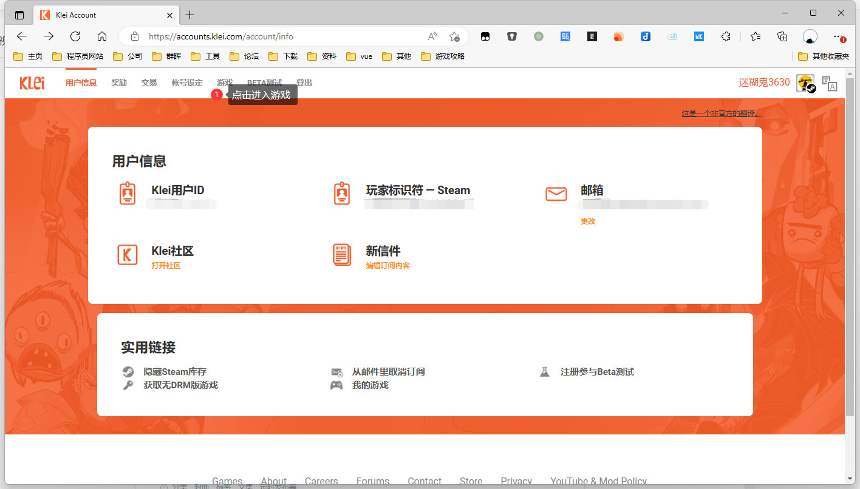Viewport: 860px width, 489px height.
Task: Open the 程序员网站 bookmark folder
Action: [x=78, y=56]
